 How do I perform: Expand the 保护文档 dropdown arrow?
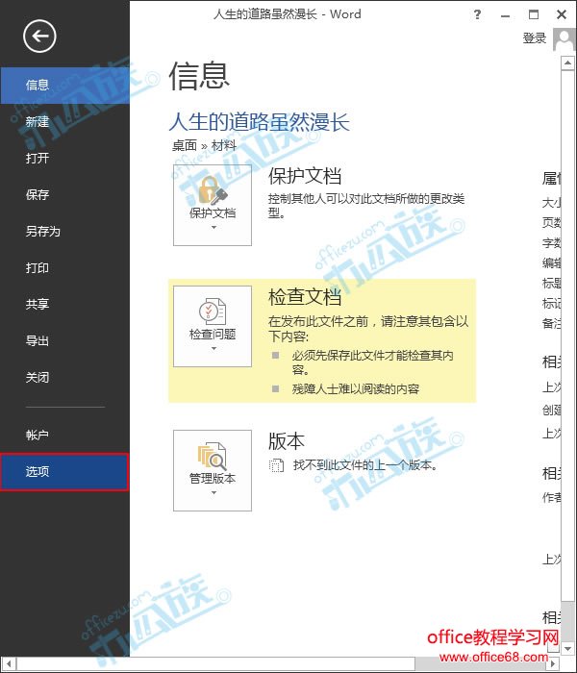(213, 228)
